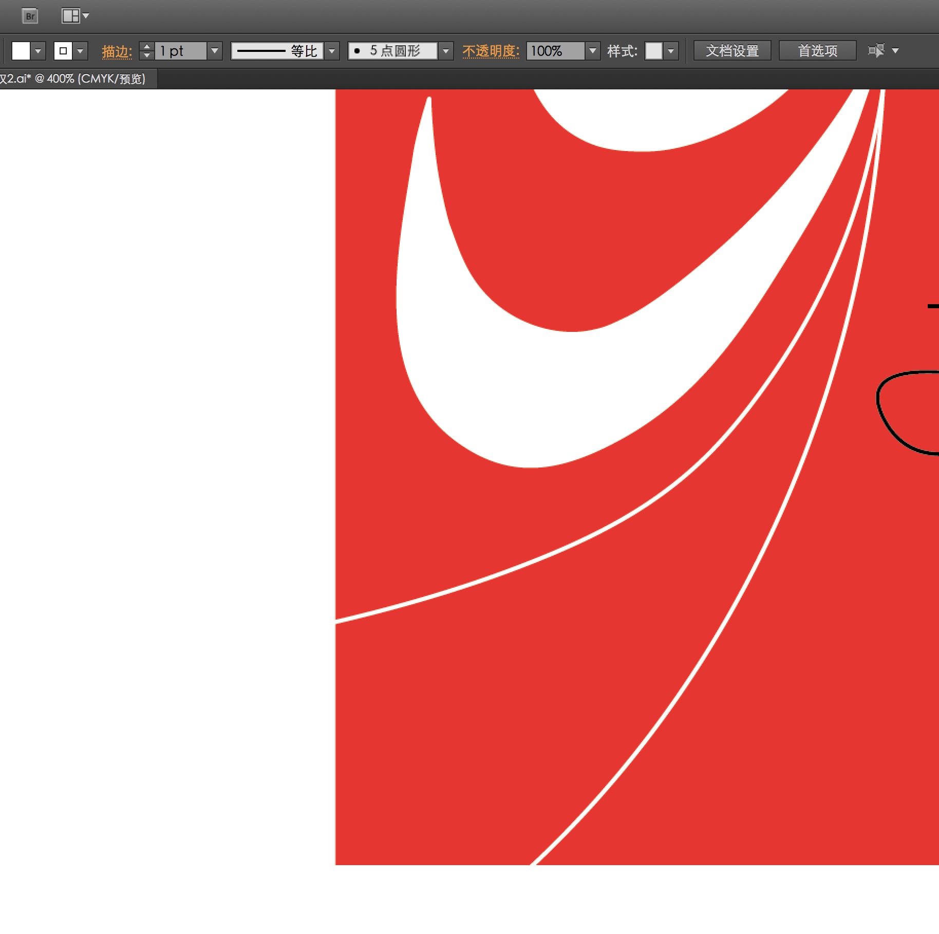Screen dimensions: 939x934
Task: Open Adobe Bridge via Br icon
Action: [x=30, y=16]
